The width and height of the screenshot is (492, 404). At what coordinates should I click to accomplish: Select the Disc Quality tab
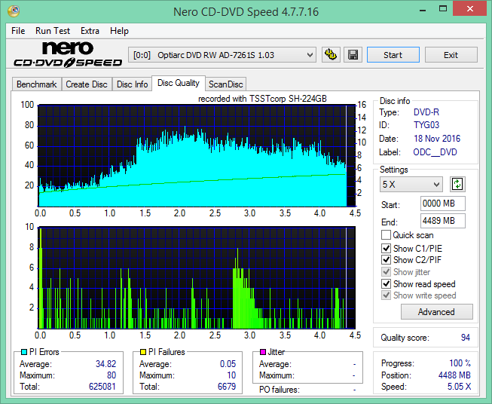[179, 83]
